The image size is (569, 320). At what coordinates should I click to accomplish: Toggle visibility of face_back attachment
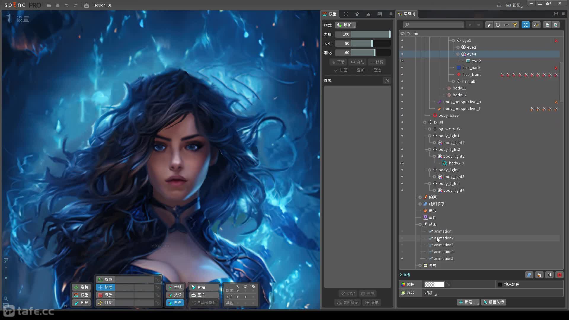(402, 68)
